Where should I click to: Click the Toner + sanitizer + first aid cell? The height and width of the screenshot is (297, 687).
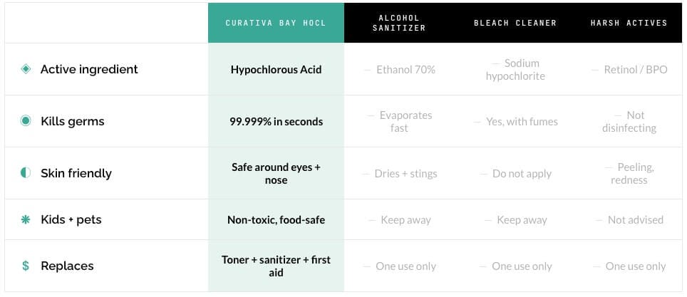[276, 266]
